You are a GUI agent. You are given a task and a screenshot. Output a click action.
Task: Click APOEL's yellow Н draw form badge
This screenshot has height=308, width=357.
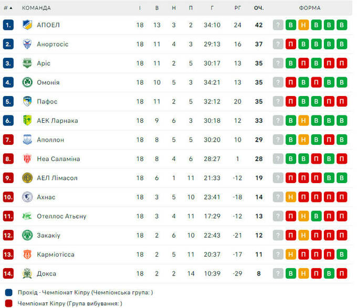pyautogui.click(x=303, y=25)
